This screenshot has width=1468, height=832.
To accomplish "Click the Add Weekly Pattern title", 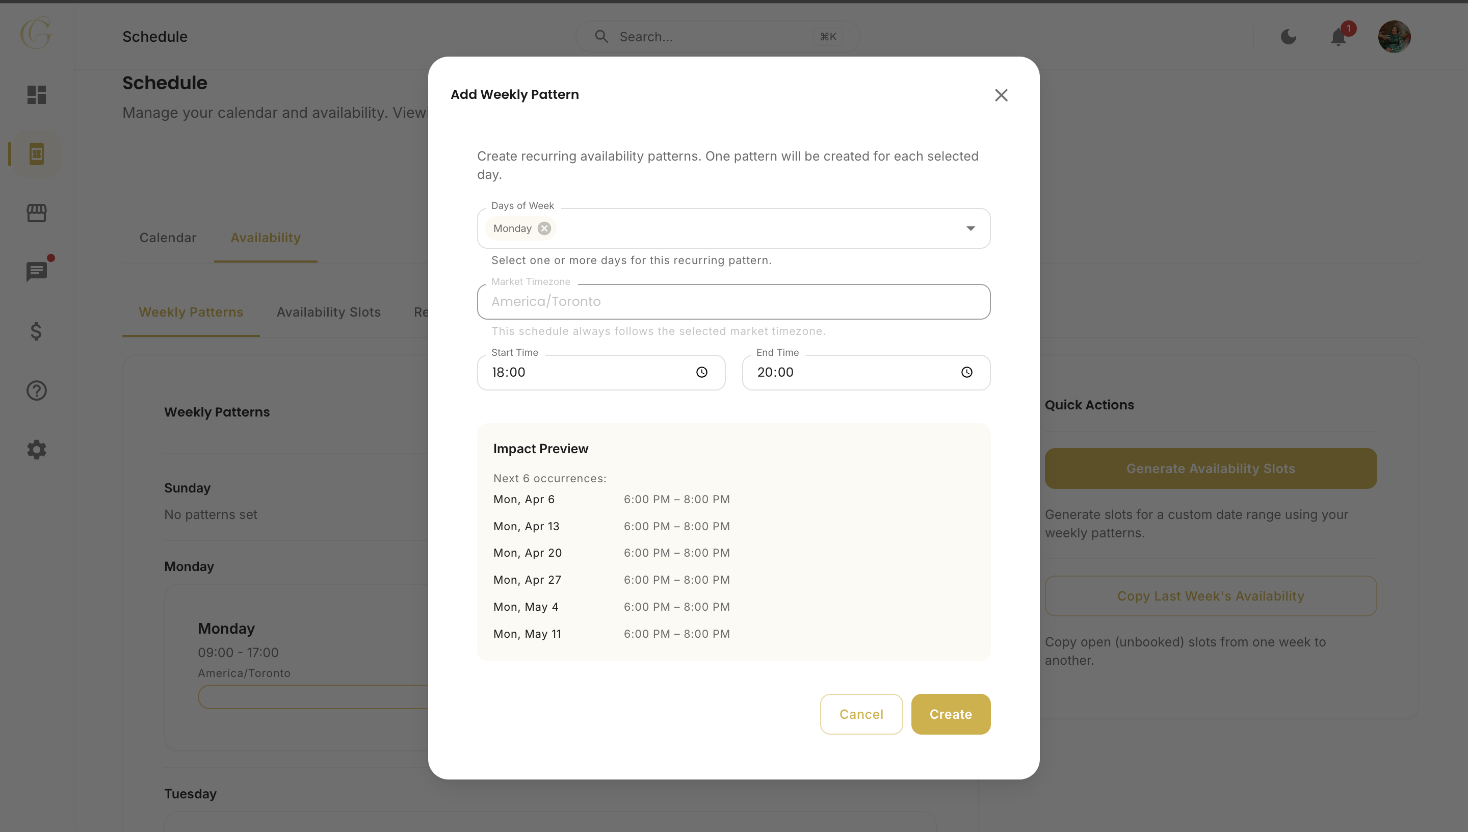I will click(x=515, y=95).
